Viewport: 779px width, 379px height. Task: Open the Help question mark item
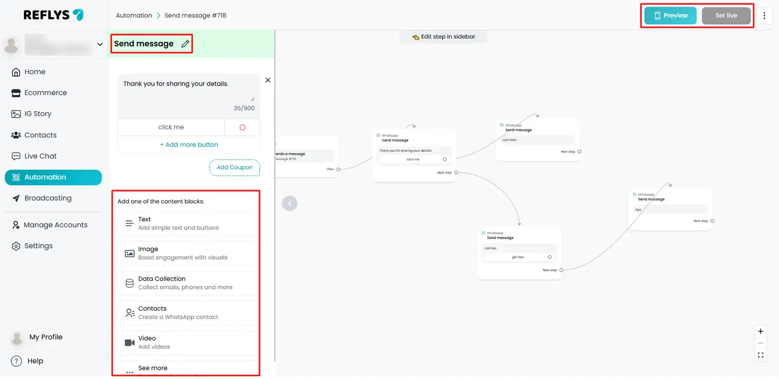click(27, 361)
